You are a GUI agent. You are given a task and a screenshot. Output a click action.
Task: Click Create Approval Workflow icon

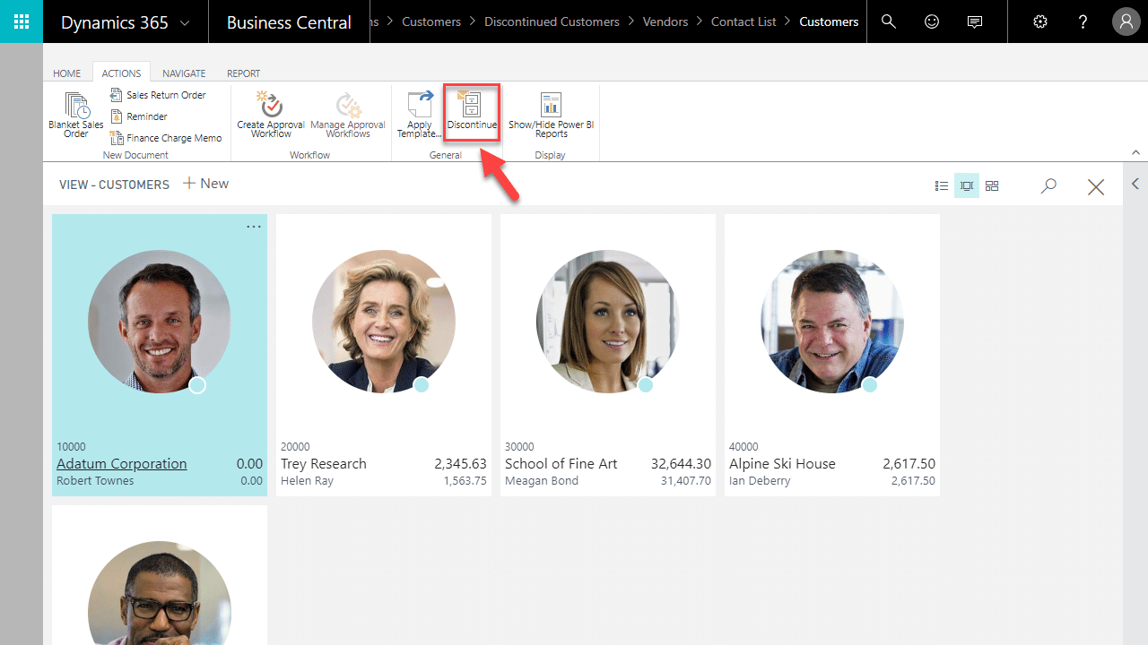[270, 105]
